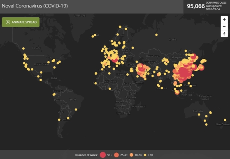Select the yellow marker over New Zealand
Image resolution: width=230 pixels, height=159 pixels.
[x=225, y=120]
